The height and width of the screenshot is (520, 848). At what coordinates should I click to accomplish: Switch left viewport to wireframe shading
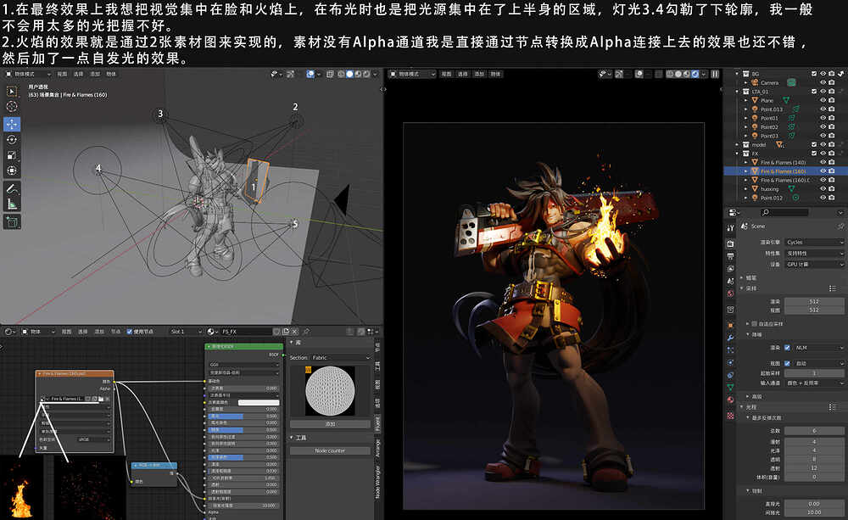coord(341,74)
